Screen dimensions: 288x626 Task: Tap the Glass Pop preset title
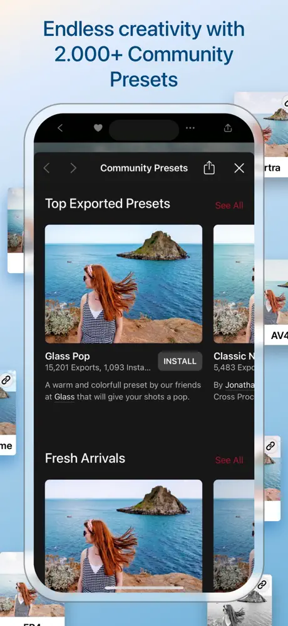coord(68,356)
